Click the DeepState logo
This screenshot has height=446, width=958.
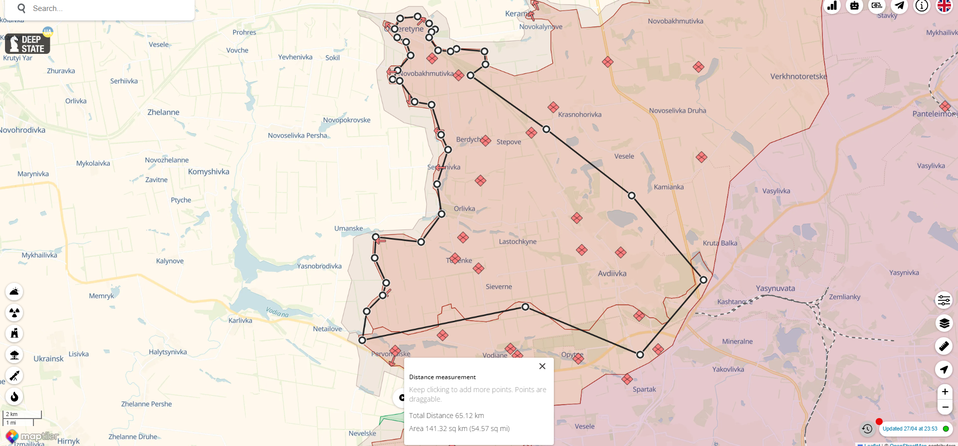27,44
